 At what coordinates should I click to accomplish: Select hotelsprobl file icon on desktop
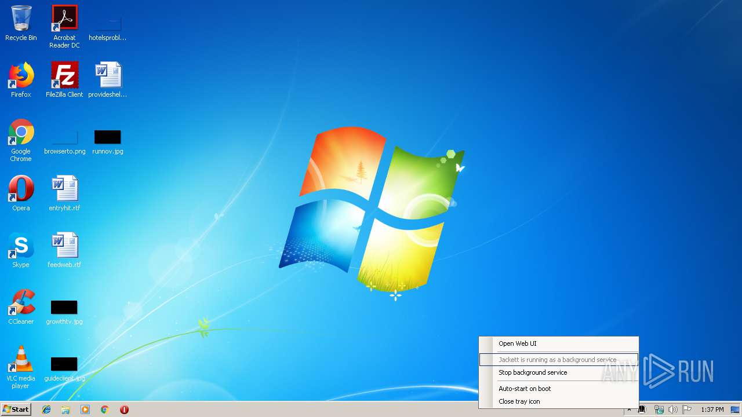(107, 27)
